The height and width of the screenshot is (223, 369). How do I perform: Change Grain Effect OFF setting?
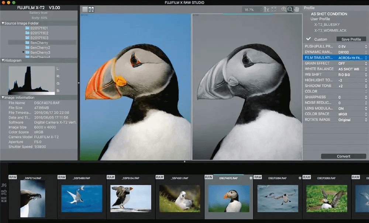[x=352, y=63]
